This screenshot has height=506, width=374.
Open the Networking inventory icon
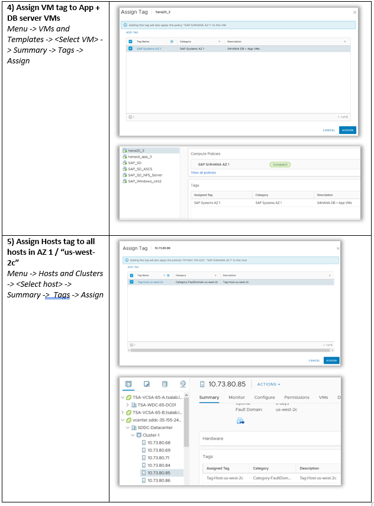183,384
